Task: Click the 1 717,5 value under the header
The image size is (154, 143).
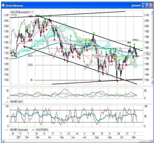Action: tap(14, 15)
